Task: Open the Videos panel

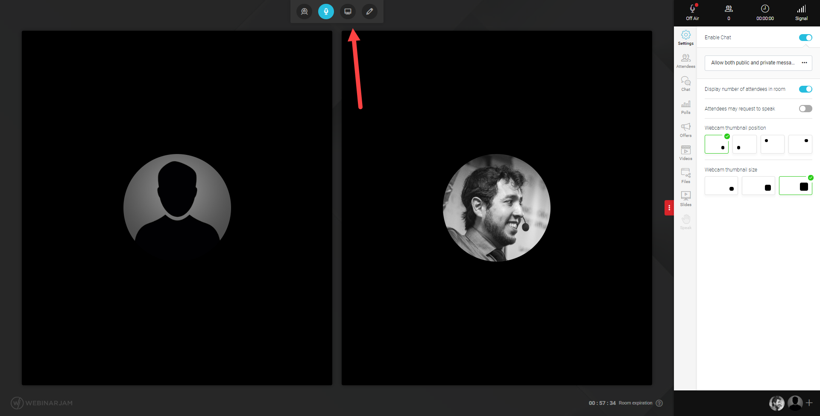Action: coord(685,153)
